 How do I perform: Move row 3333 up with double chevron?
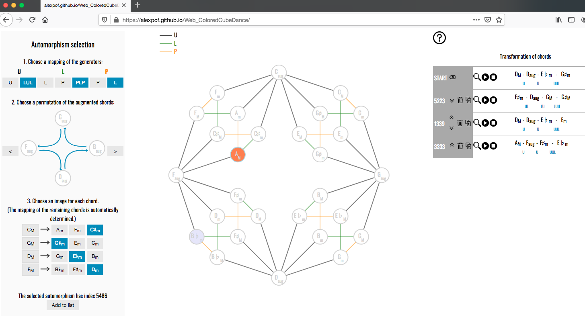point(452,145)
